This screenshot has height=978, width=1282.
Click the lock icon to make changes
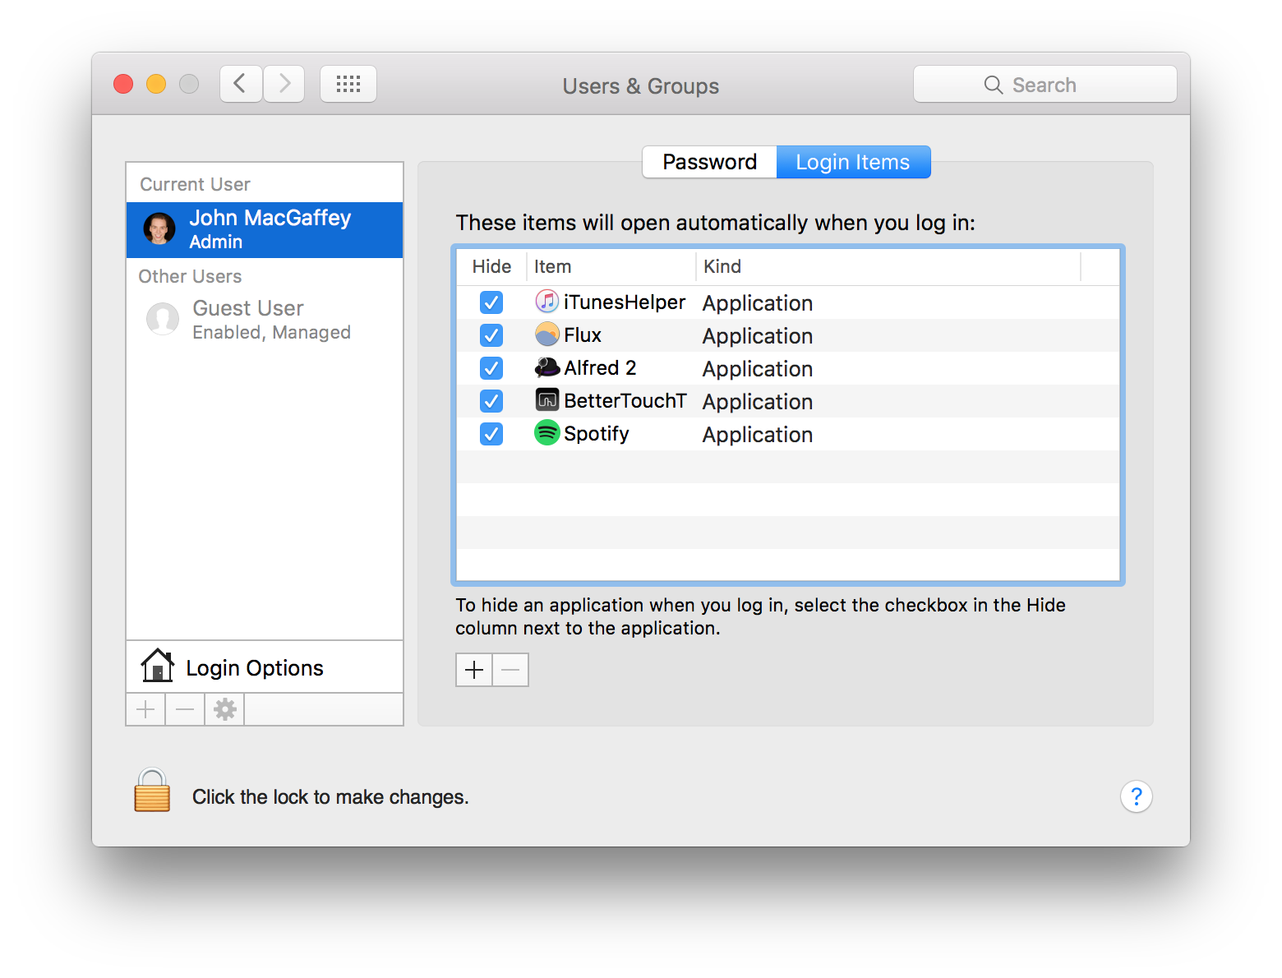(x=152, y=791)
